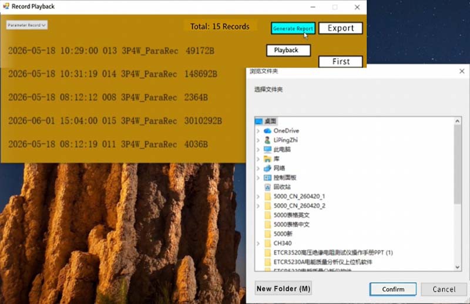Screen dimensions: 470x304
Task: Click the First button
Action: pyautogui.click(x=341, y=62)
